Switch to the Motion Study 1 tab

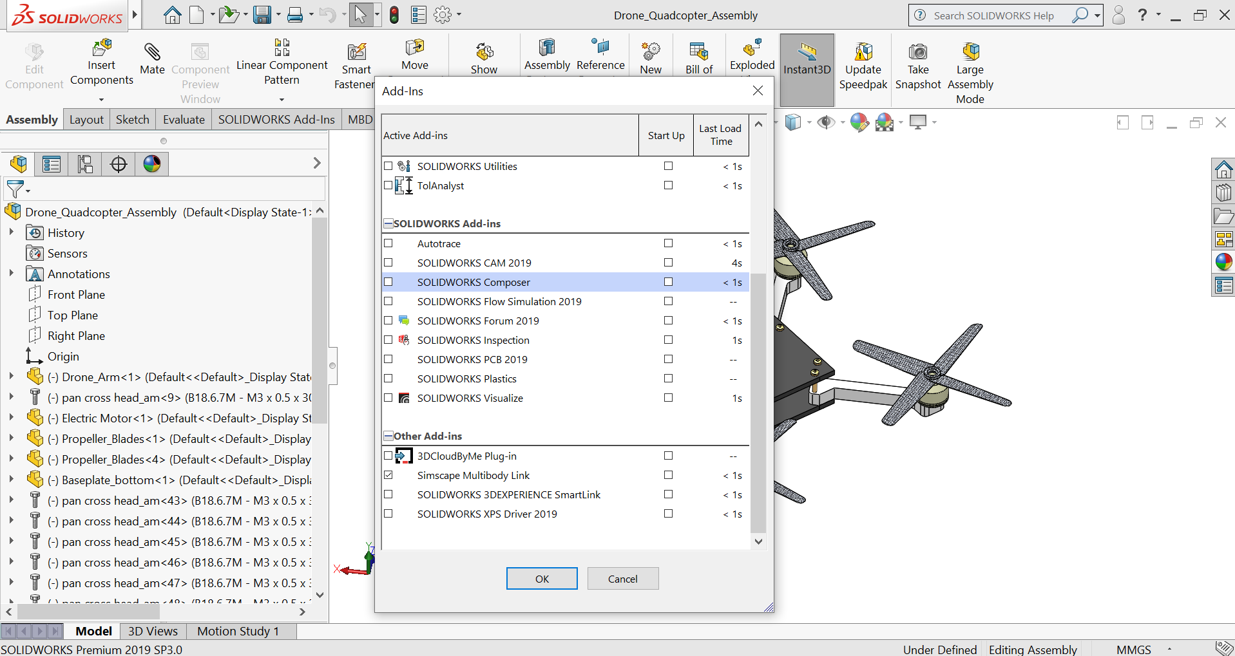[x=238, y=631]
